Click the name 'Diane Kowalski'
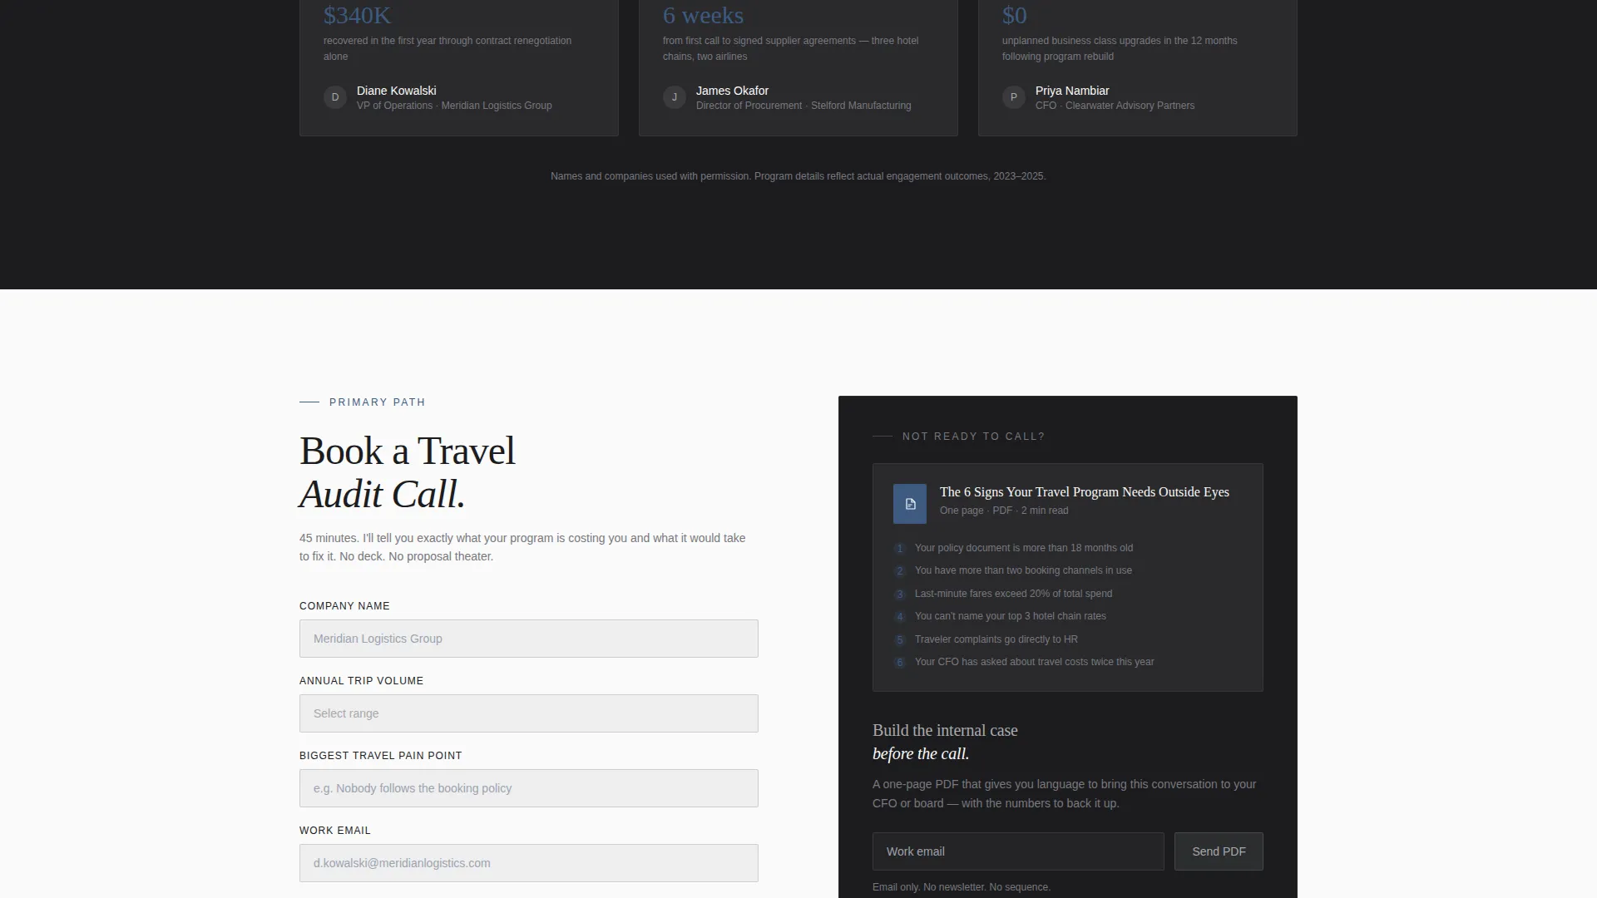The image size is (1597, 898). 397,91
